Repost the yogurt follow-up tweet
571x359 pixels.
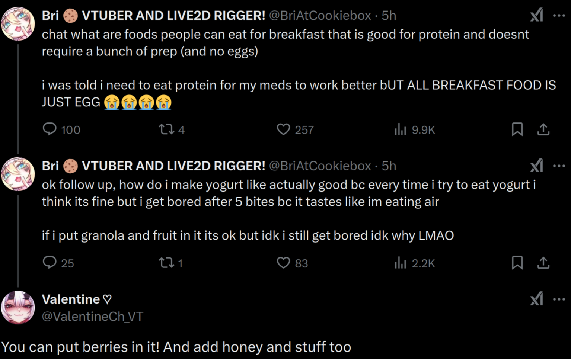point(166,263)
